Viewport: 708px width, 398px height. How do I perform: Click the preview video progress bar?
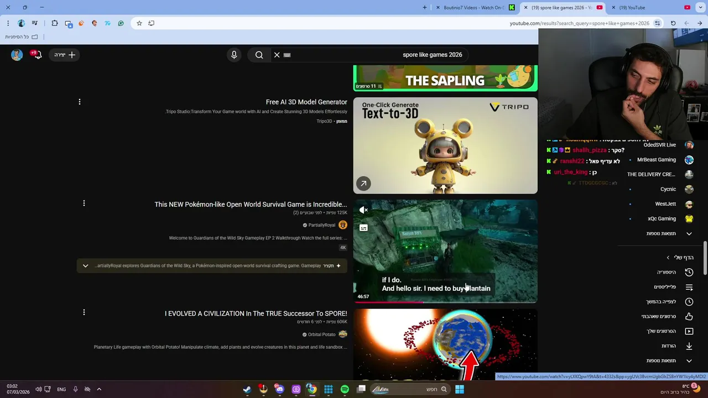tap(445, 302)
